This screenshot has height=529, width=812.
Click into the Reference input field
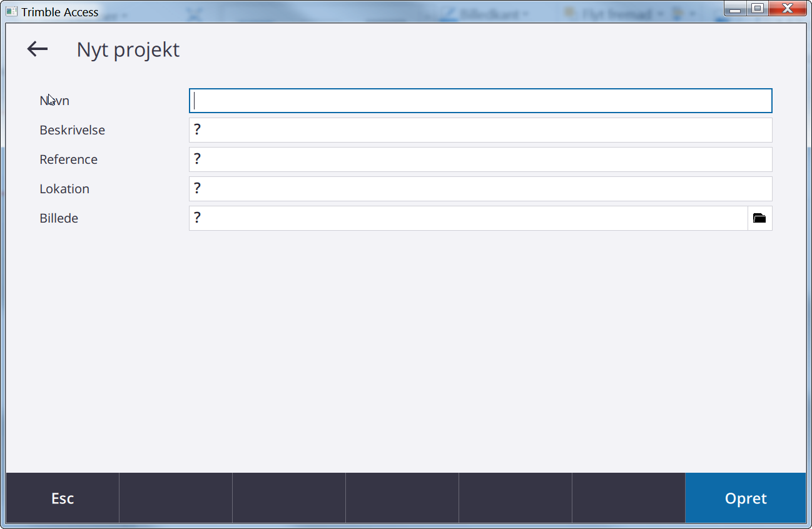(480, 159)
